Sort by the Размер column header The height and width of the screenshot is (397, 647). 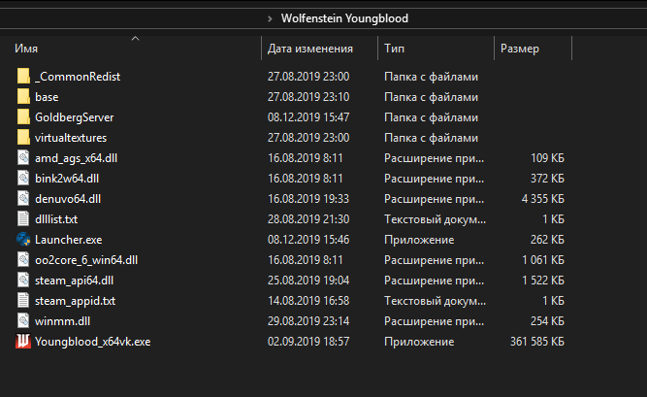(x=520, y=49)
